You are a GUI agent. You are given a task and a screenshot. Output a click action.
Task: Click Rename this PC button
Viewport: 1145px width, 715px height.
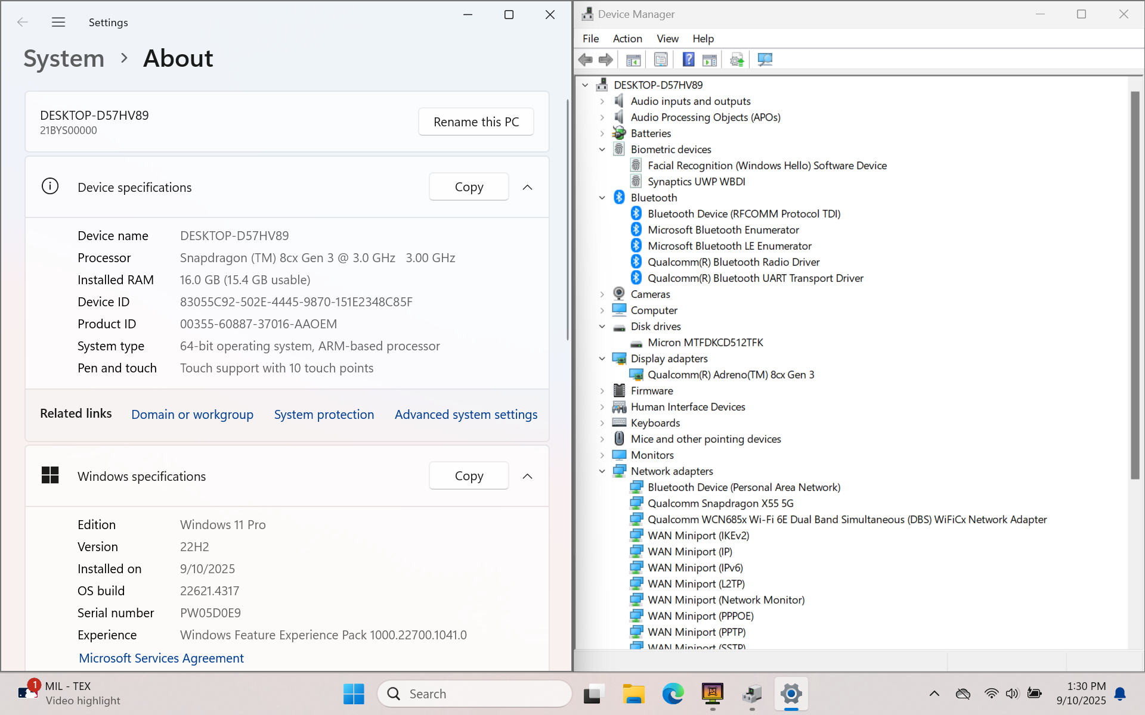(476, 122)
